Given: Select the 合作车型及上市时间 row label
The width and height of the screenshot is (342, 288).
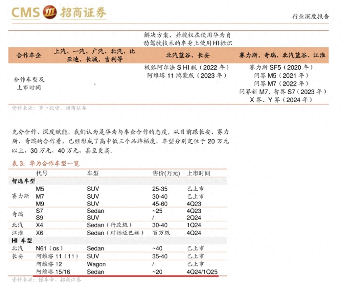Looking at the screenshot, I should [x=29, y=84].
